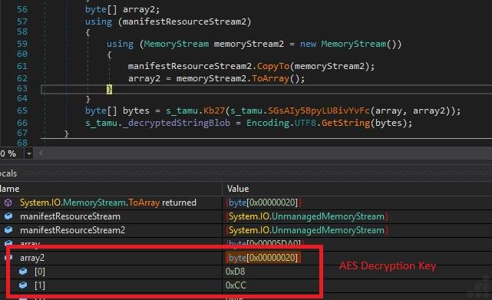Click line number 57 in the gutter
492x300 pixels.
[22, 21]
